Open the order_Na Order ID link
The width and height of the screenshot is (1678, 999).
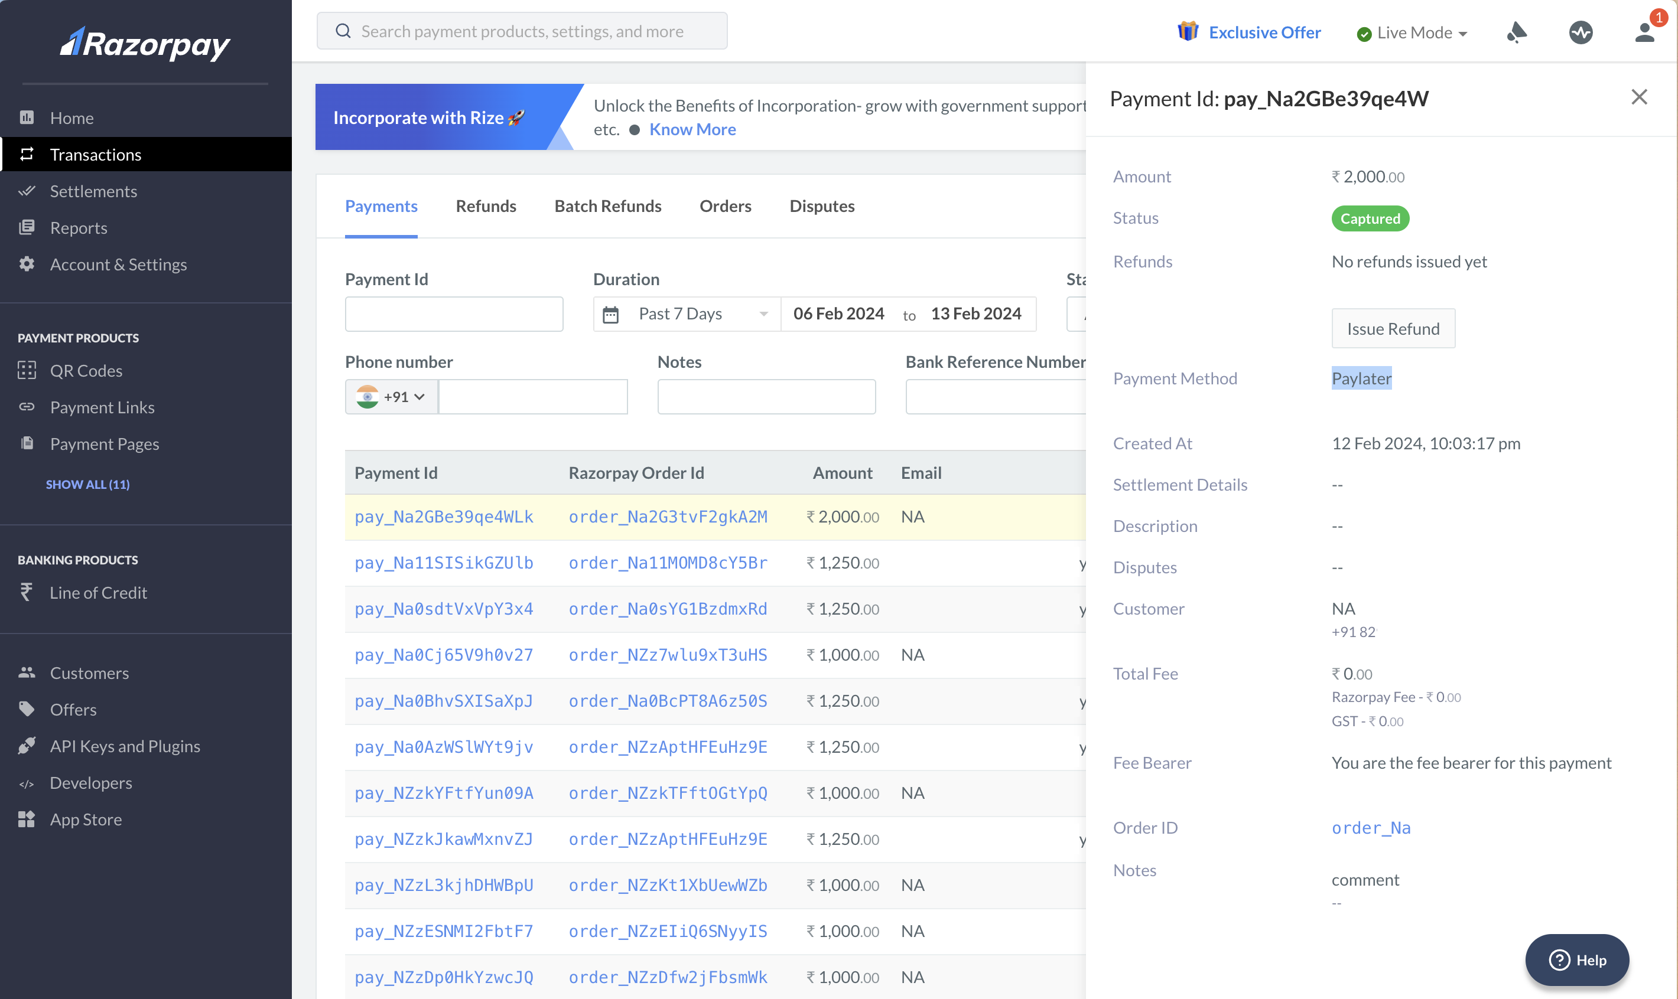coord(1371,827)
